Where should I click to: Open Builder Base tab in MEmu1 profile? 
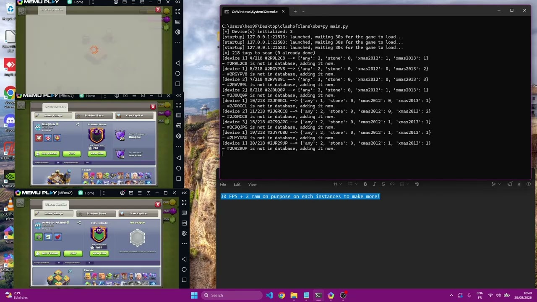coord(93,116)
